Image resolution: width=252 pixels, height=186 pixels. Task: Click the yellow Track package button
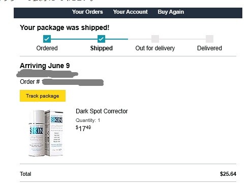tap(43, 96)
